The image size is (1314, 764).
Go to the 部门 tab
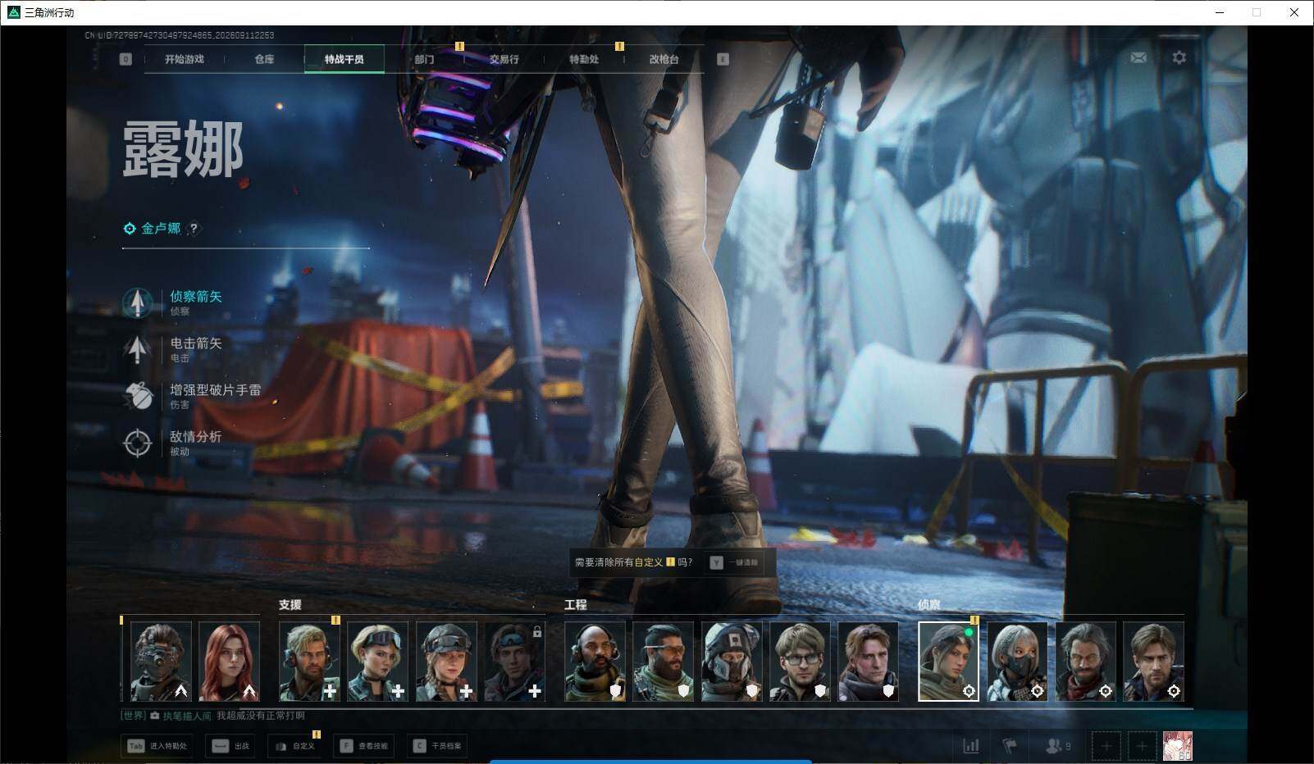(x=424, y=59)
